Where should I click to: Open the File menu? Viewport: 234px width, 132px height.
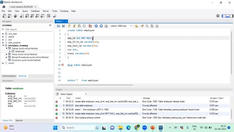click(3, 11)
